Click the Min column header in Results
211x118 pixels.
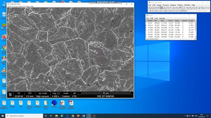157,21
